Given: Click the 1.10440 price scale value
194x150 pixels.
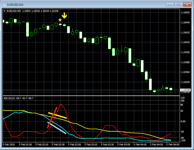Looking at the screenshot, I should pos(185,23).
